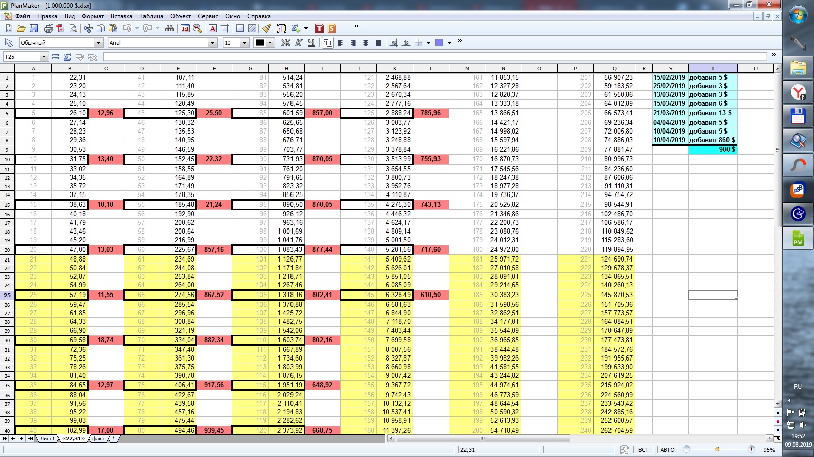
Task: Click the Print icon in toolbar
Action: (49, 28)
